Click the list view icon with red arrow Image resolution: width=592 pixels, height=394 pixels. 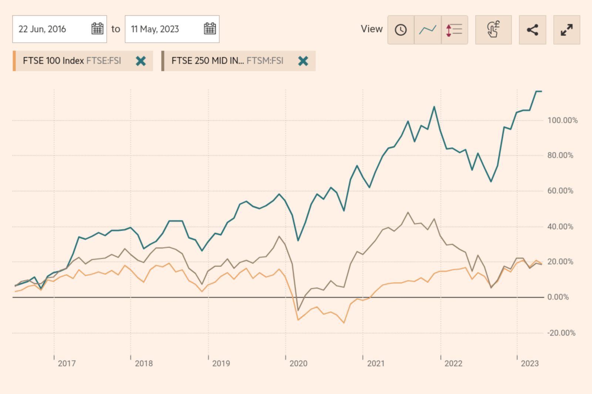454,30
